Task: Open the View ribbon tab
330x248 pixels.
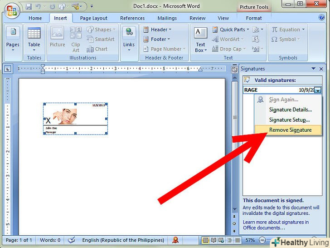Action: click(x=223, y=18)
